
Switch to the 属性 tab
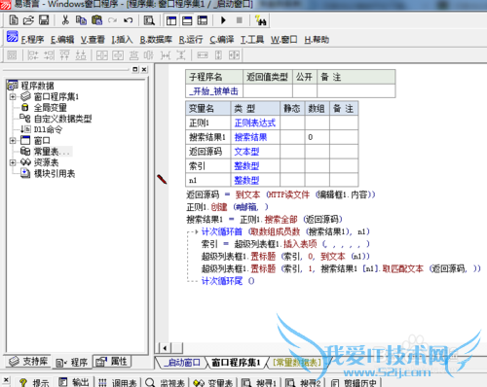click(112, 361)
